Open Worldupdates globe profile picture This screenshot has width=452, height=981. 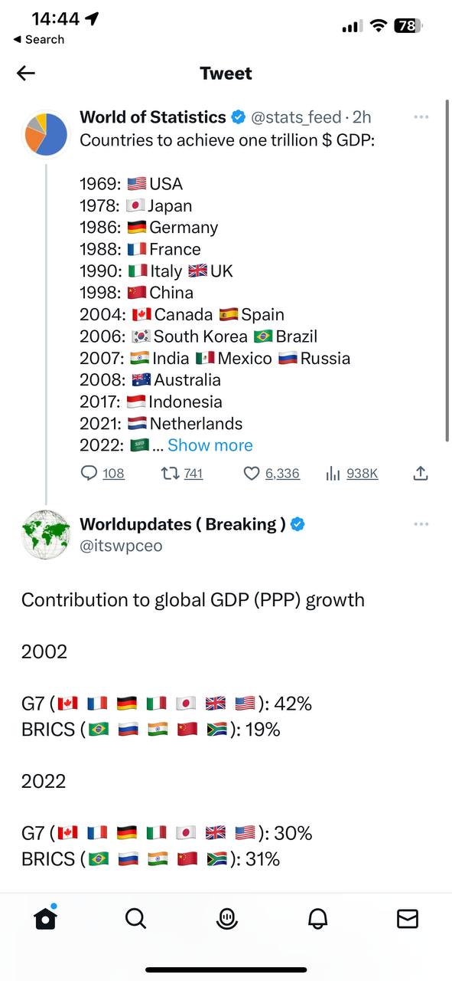coord(46,534)
